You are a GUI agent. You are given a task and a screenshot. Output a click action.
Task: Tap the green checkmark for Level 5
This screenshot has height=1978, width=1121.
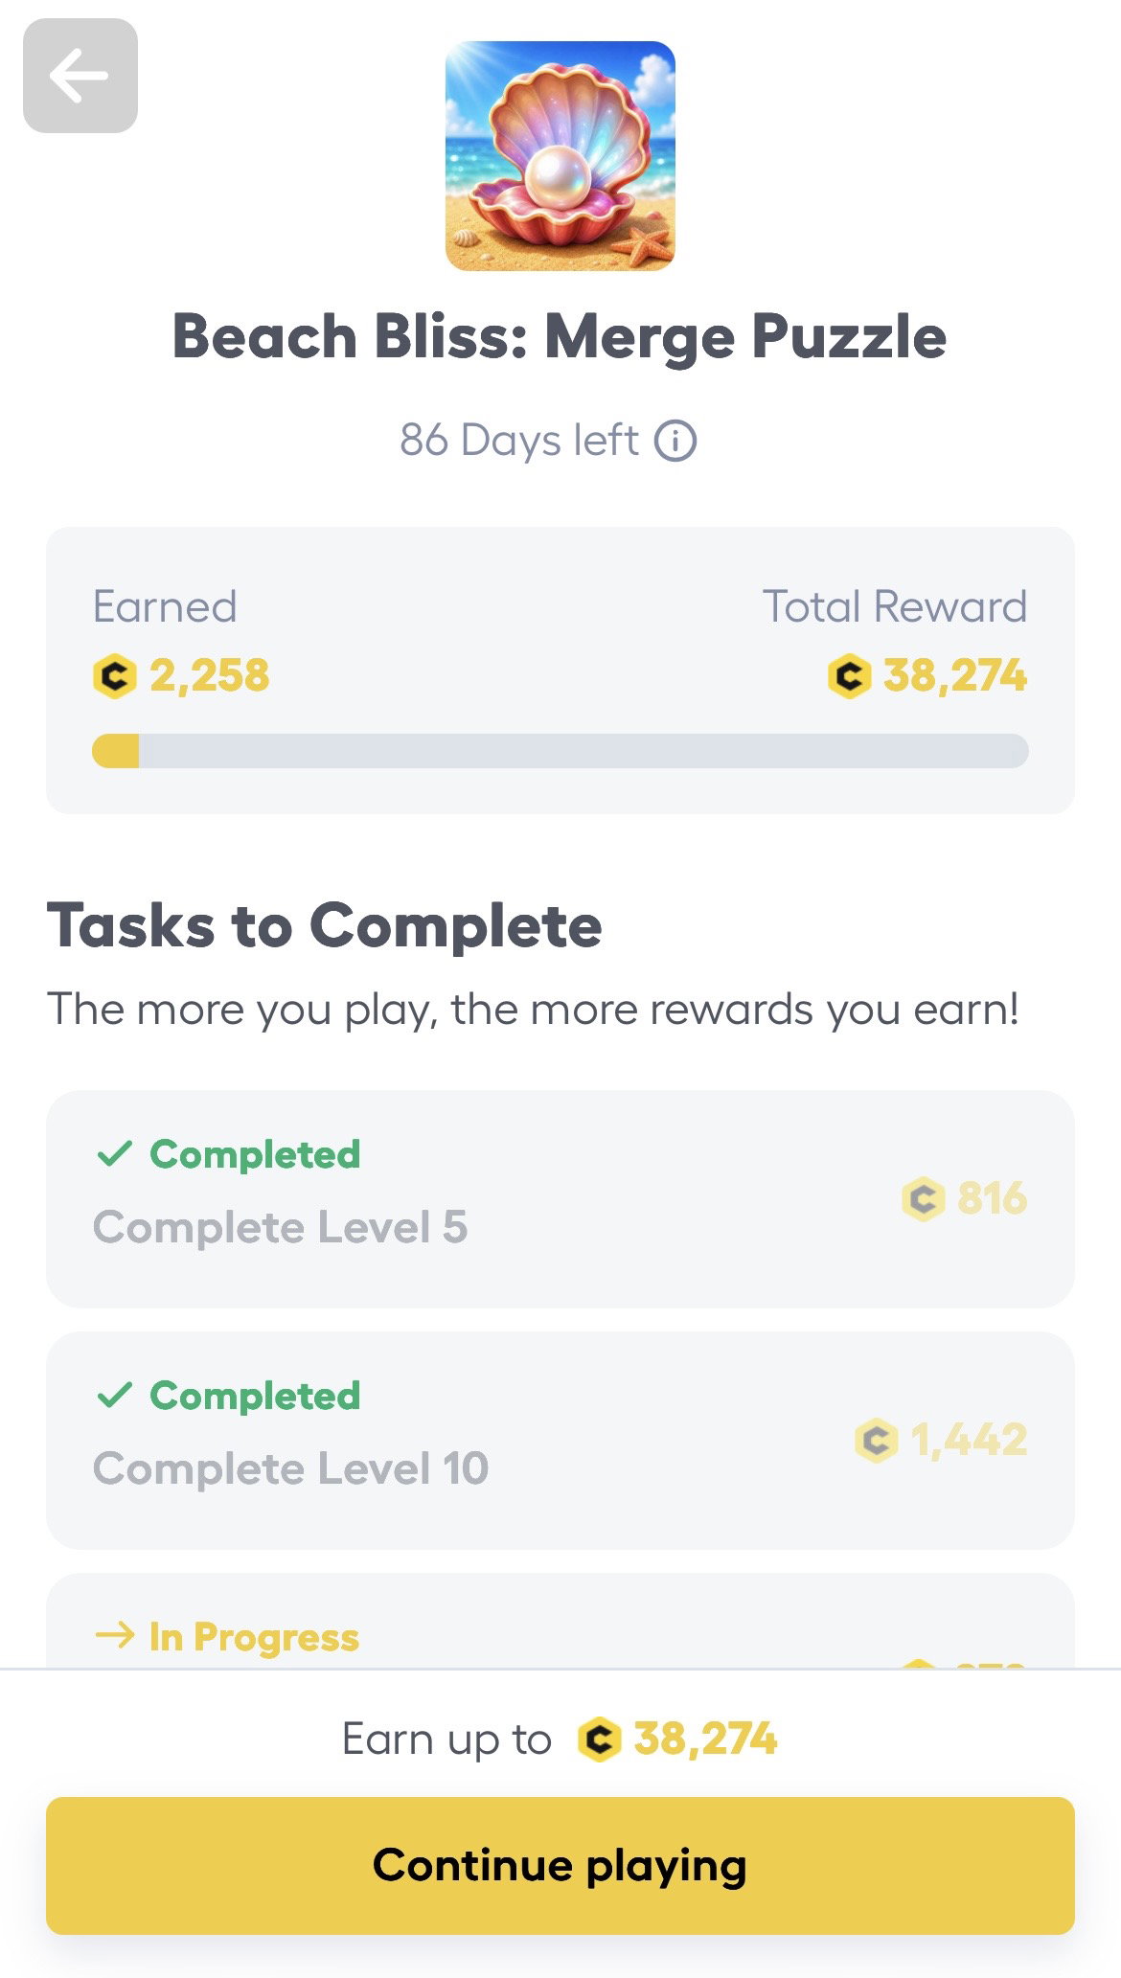tap(114, 1154)
